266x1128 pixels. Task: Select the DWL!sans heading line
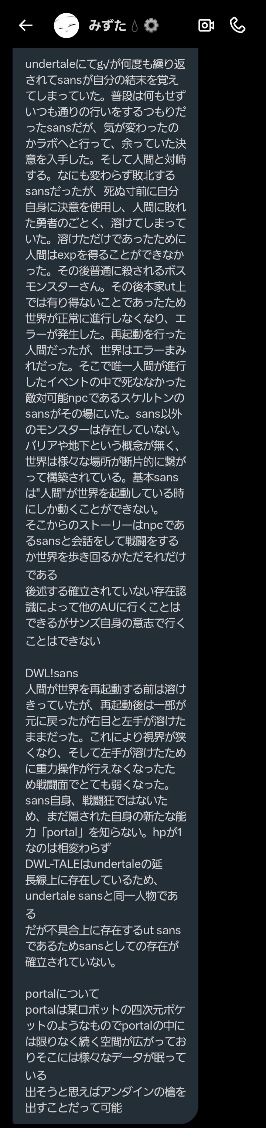pyautogui.click(x=52, y=673)
